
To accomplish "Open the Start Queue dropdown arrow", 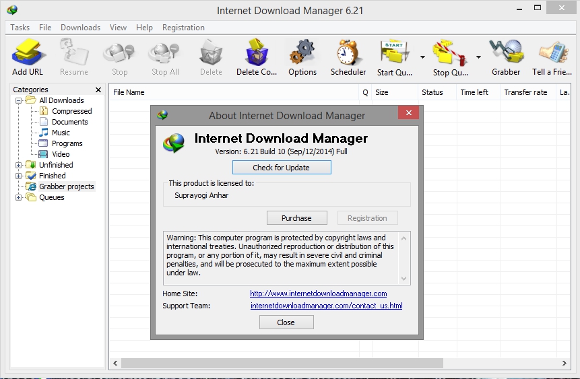I will [422, 57].
